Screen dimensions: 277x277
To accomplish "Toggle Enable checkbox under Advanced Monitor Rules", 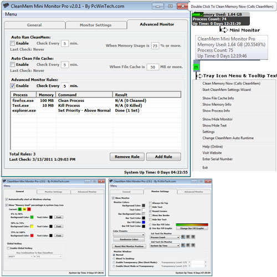I will (12, 86).
